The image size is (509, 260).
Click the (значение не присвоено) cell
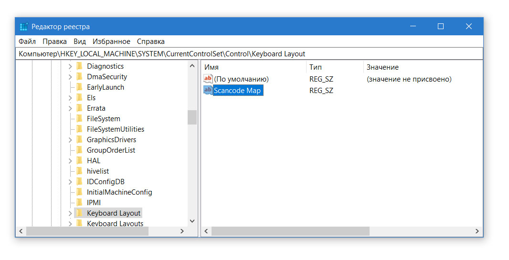(409, 79)
